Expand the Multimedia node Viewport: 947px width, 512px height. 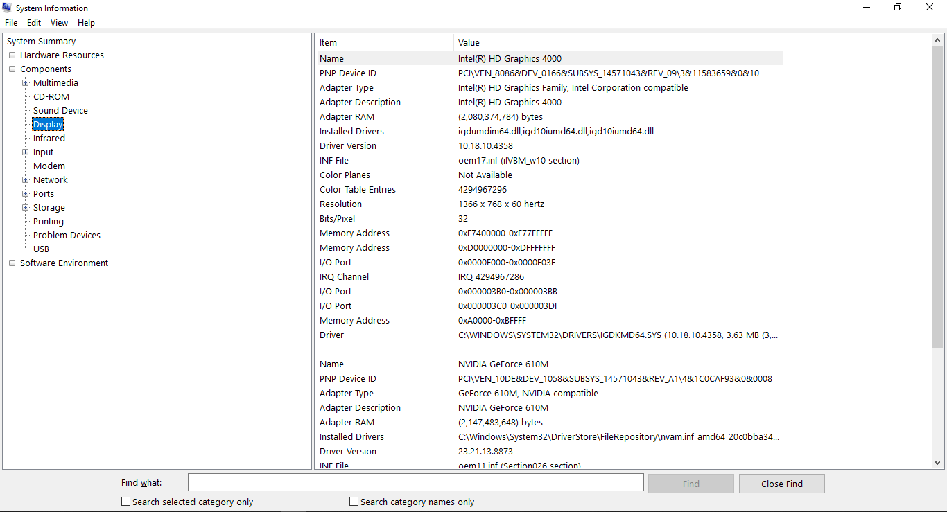[x=24, y=82]
